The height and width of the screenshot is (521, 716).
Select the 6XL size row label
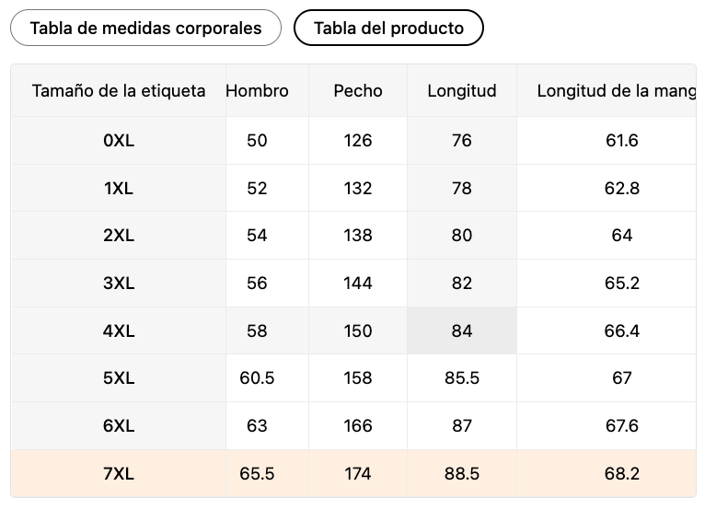(119, 426)
